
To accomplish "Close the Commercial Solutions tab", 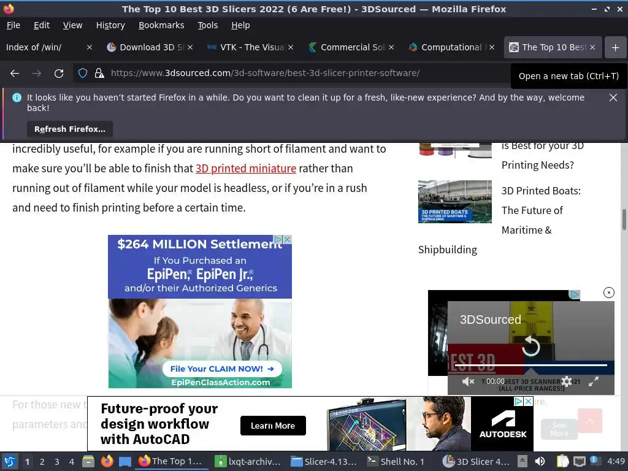I will (x=391, y=47).
